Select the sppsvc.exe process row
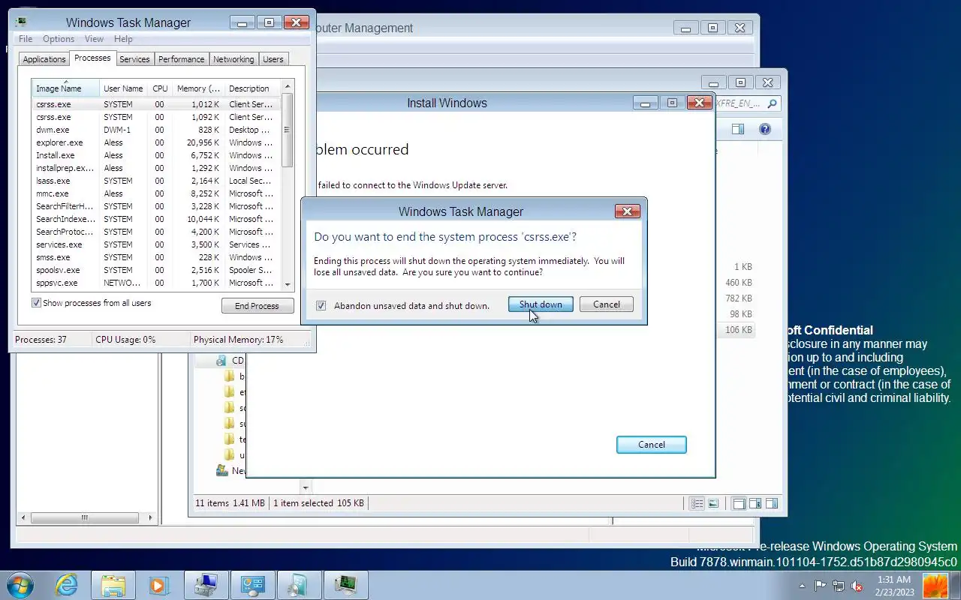Screen dimensions: 961x600 156,283
